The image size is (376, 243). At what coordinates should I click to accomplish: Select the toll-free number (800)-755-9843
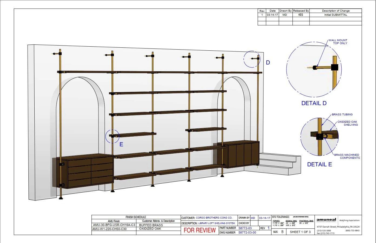[352, 231]
